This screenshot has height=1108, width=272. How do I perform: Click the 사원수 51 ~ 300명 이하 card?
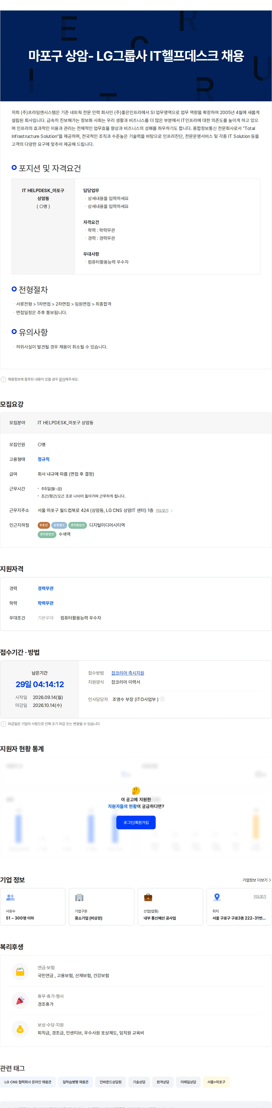[x=33, y=907]
